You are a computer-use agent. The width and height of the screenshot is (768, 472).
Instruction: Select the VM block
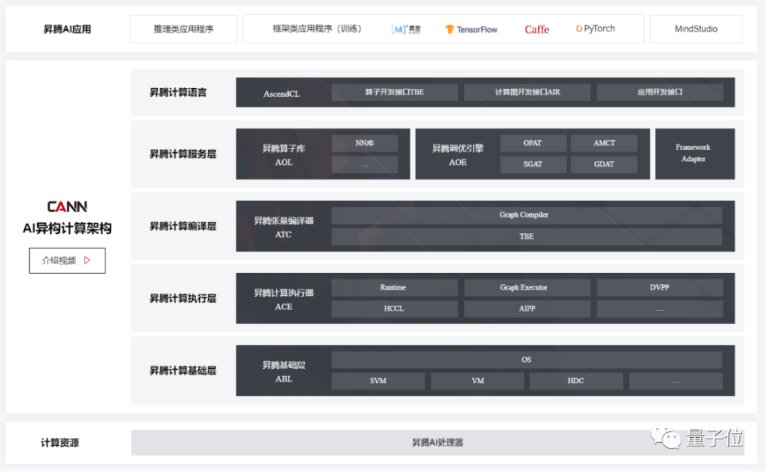click(x=478, y=381)
